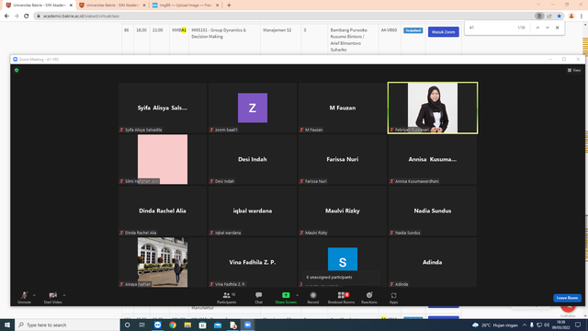Open Task View on the taskbar

click(142, 325)
